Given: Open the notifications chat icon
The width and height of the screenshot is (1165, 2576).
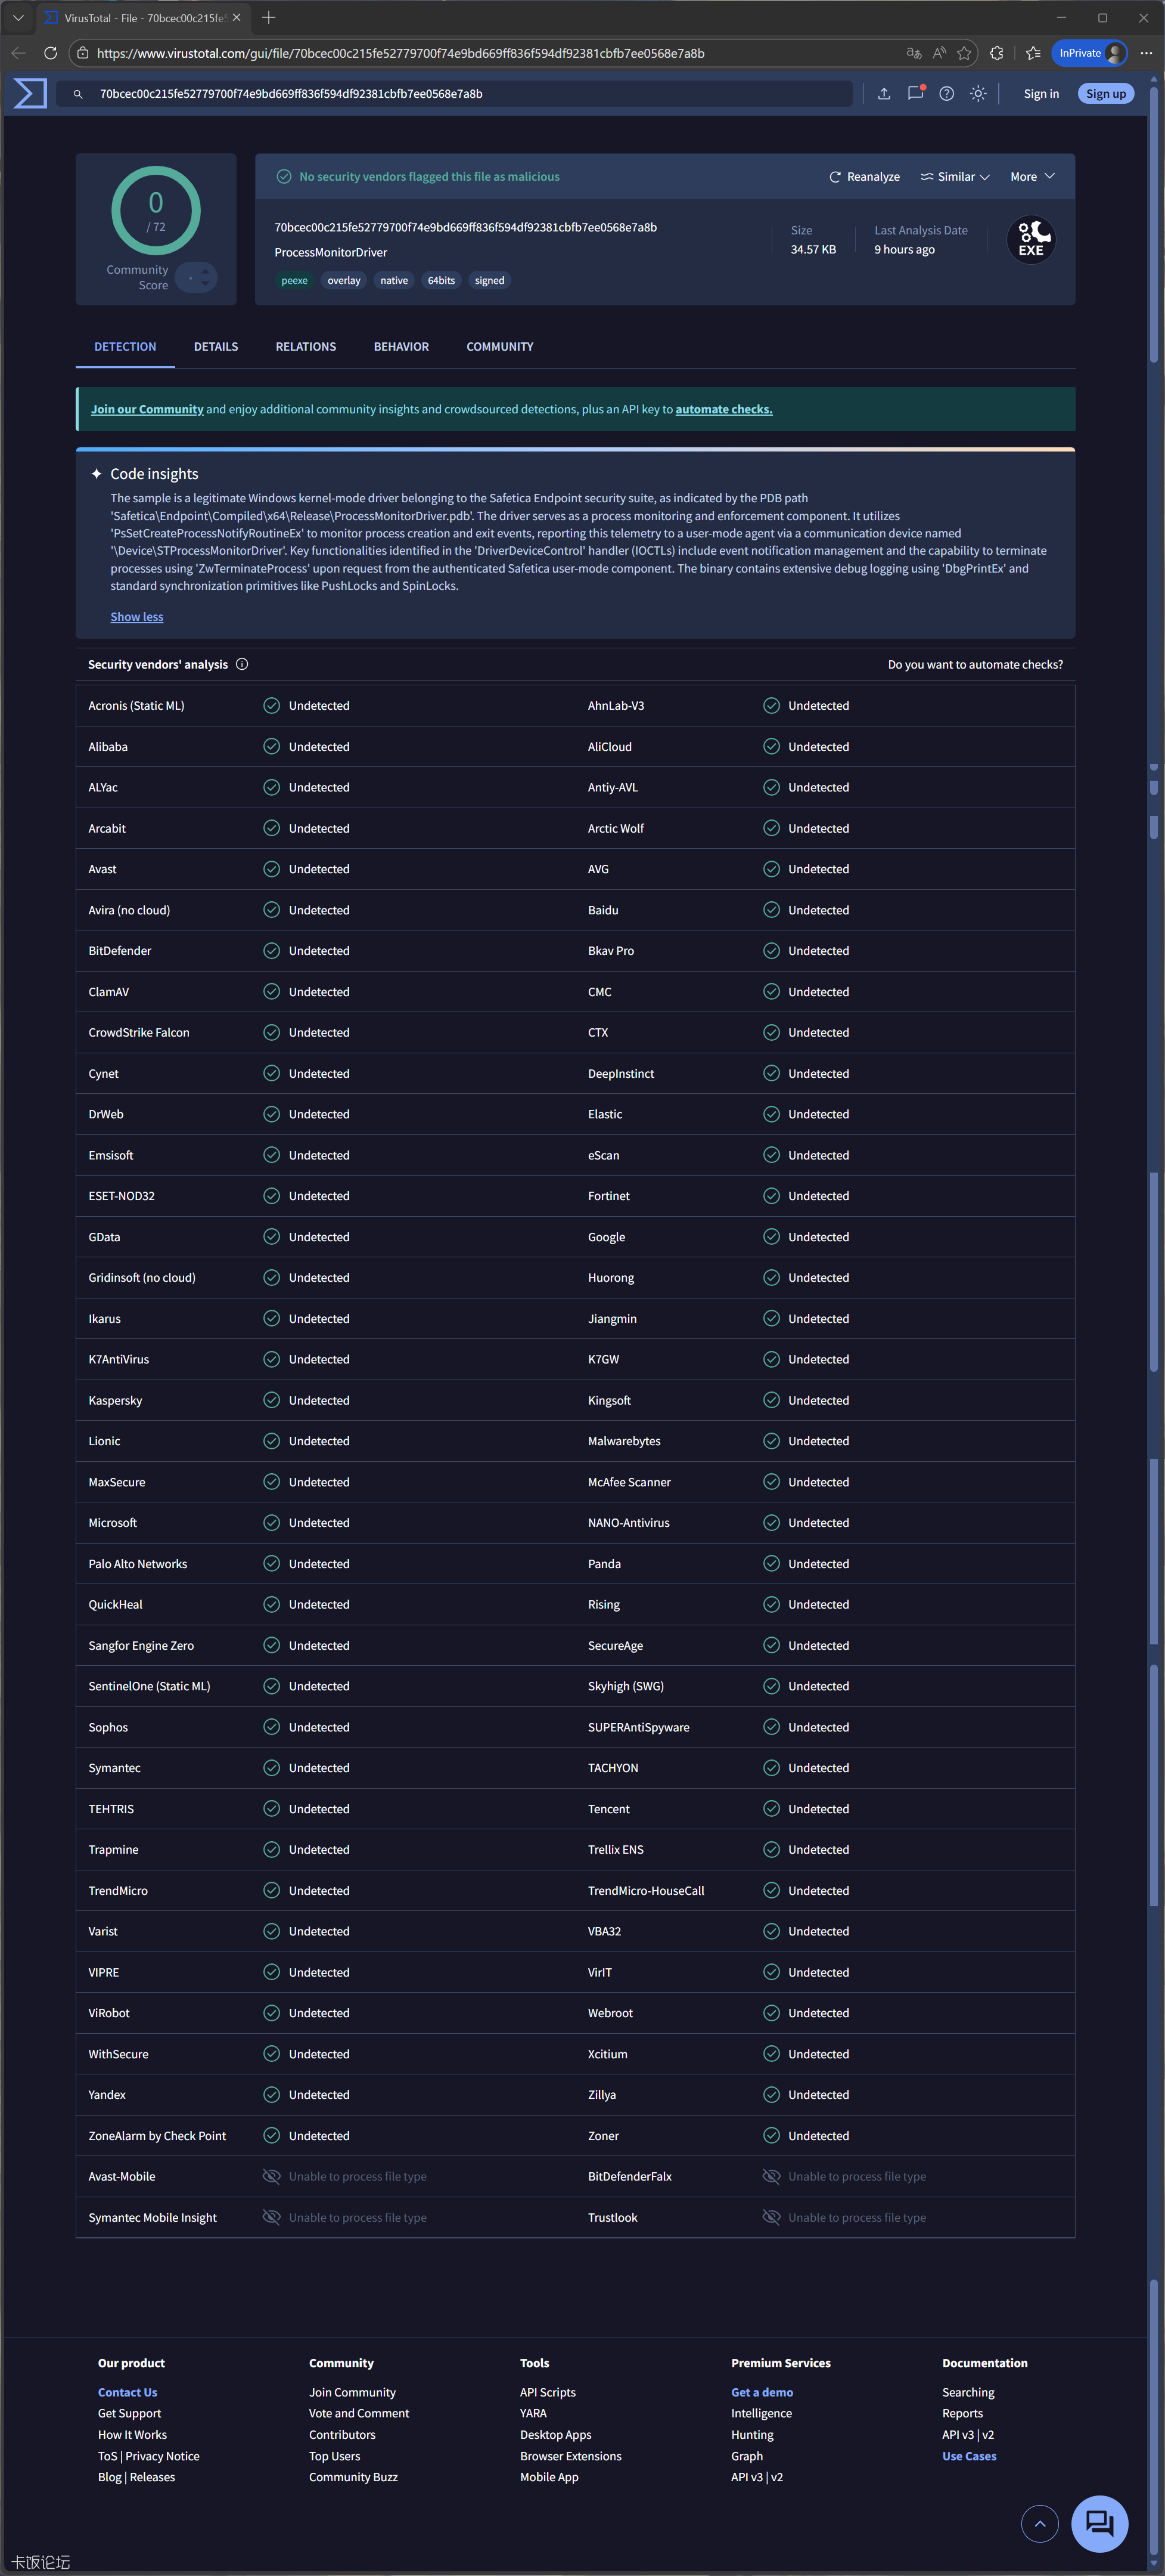Looking at the screenshot, I should click(914, 93).
